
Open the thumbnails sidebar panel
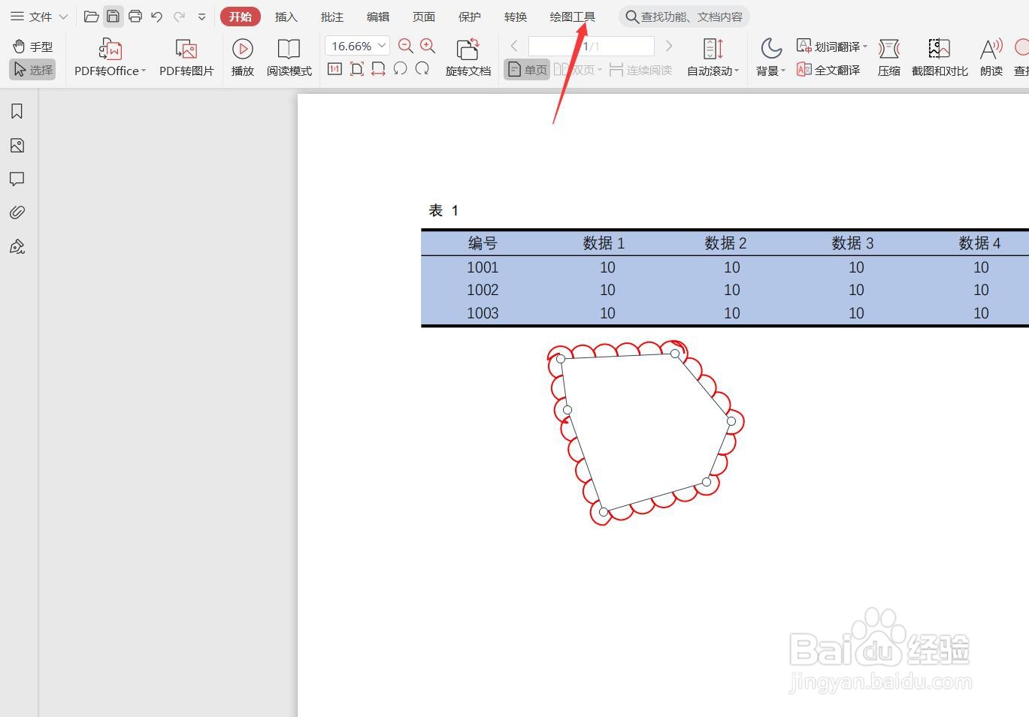point(17,146)
